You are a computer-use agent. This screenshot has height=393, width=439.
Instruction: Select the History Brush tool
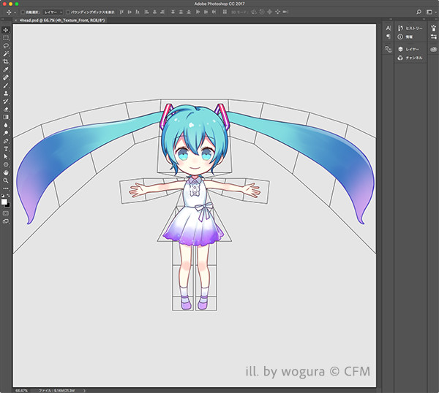coord(6,102)
